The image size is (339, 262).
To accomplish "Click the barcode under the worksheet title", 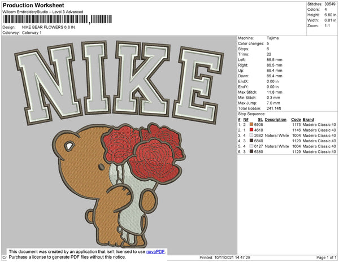I will click(58, 19).
